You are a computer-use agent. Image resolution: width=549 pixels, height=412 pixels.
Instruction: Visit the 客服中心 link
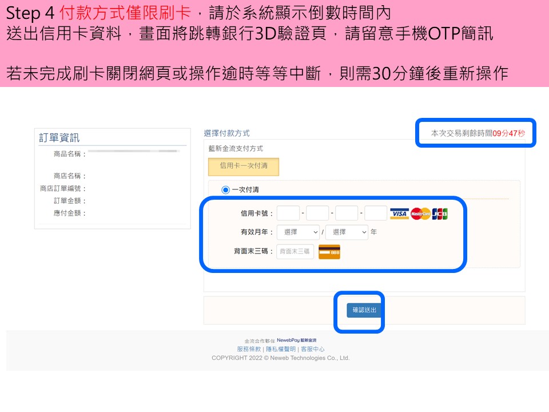point(313,349)
